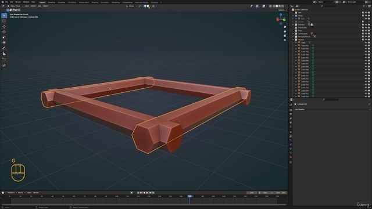Select the Add Cube tool
This screenshot has width=372, height=209.
[x=4, y=60]
